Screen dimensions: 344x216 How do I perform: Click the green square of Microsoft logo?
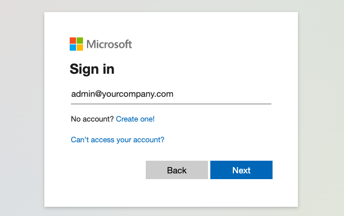(x=80, y=40)
